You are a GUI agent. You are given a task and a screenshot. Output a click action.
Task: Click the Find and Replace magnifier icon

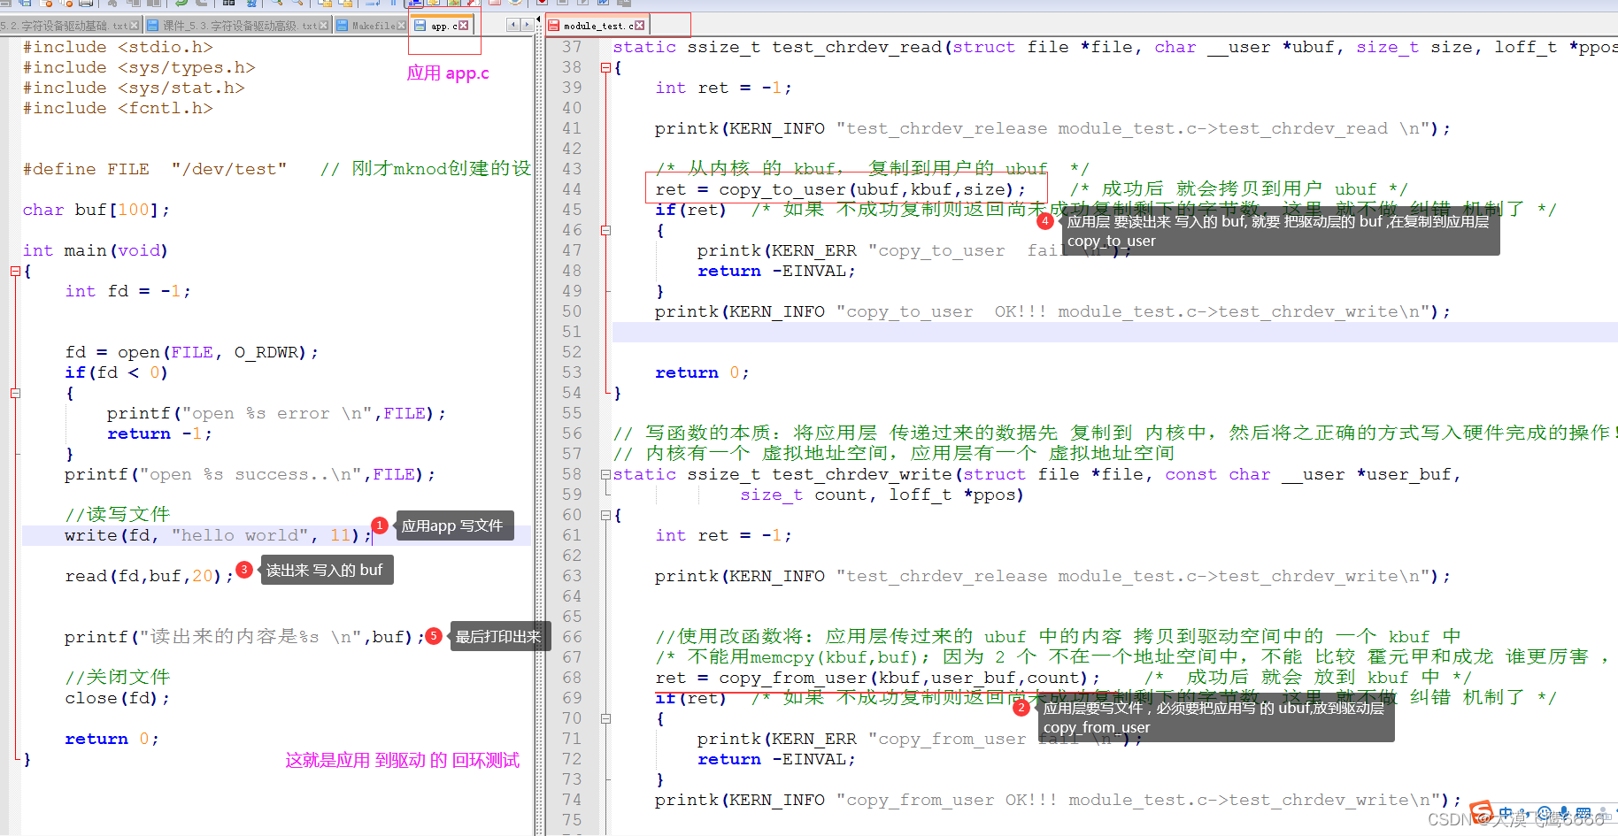pos(296,5)
